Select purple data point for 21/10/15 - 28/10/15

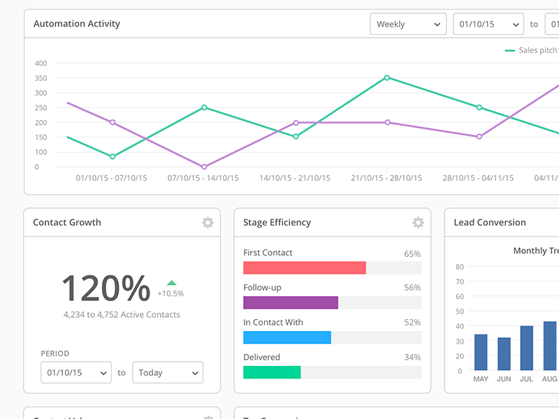(388, 122)
